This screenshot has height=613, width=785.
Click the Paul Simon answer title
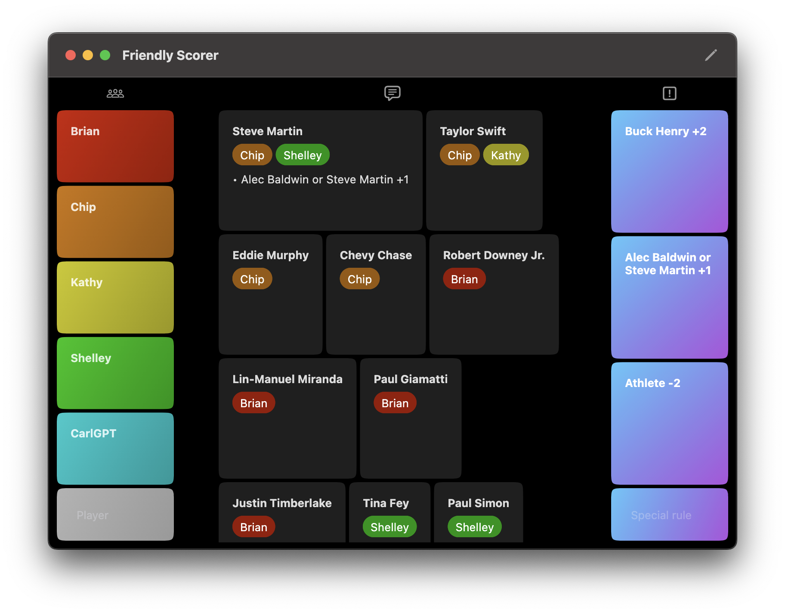[x=478, y=503]
